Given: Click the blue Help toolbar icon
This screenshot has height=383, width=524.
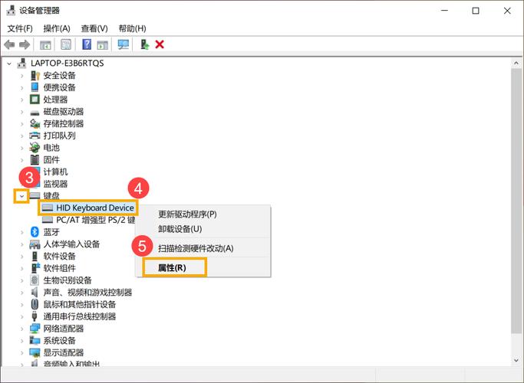Looking at the screenshot, I should point(87,44).
